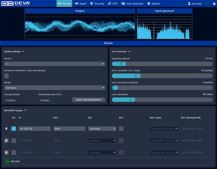Open the Version dropdown
This screenshot has width=217, height=169.
click(54, 64)
